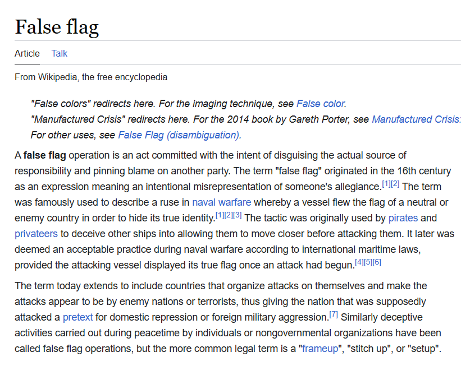Click the naval warfare link
The width and height of the screenshot is (461, 366).
pyautogui.click(x=221, y=202)
